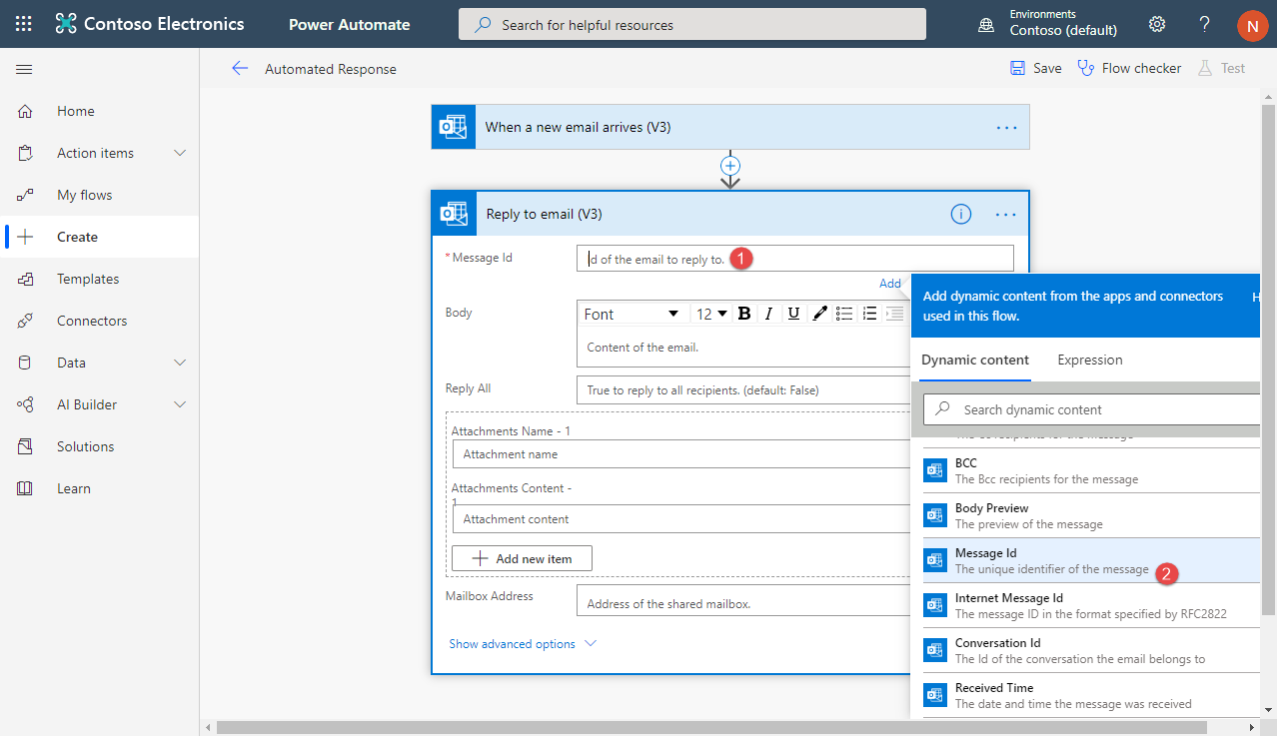Toggle underline formatting in Body editor
The width and height of the screenshot is (1277, 736).
(x=793, y=314)
